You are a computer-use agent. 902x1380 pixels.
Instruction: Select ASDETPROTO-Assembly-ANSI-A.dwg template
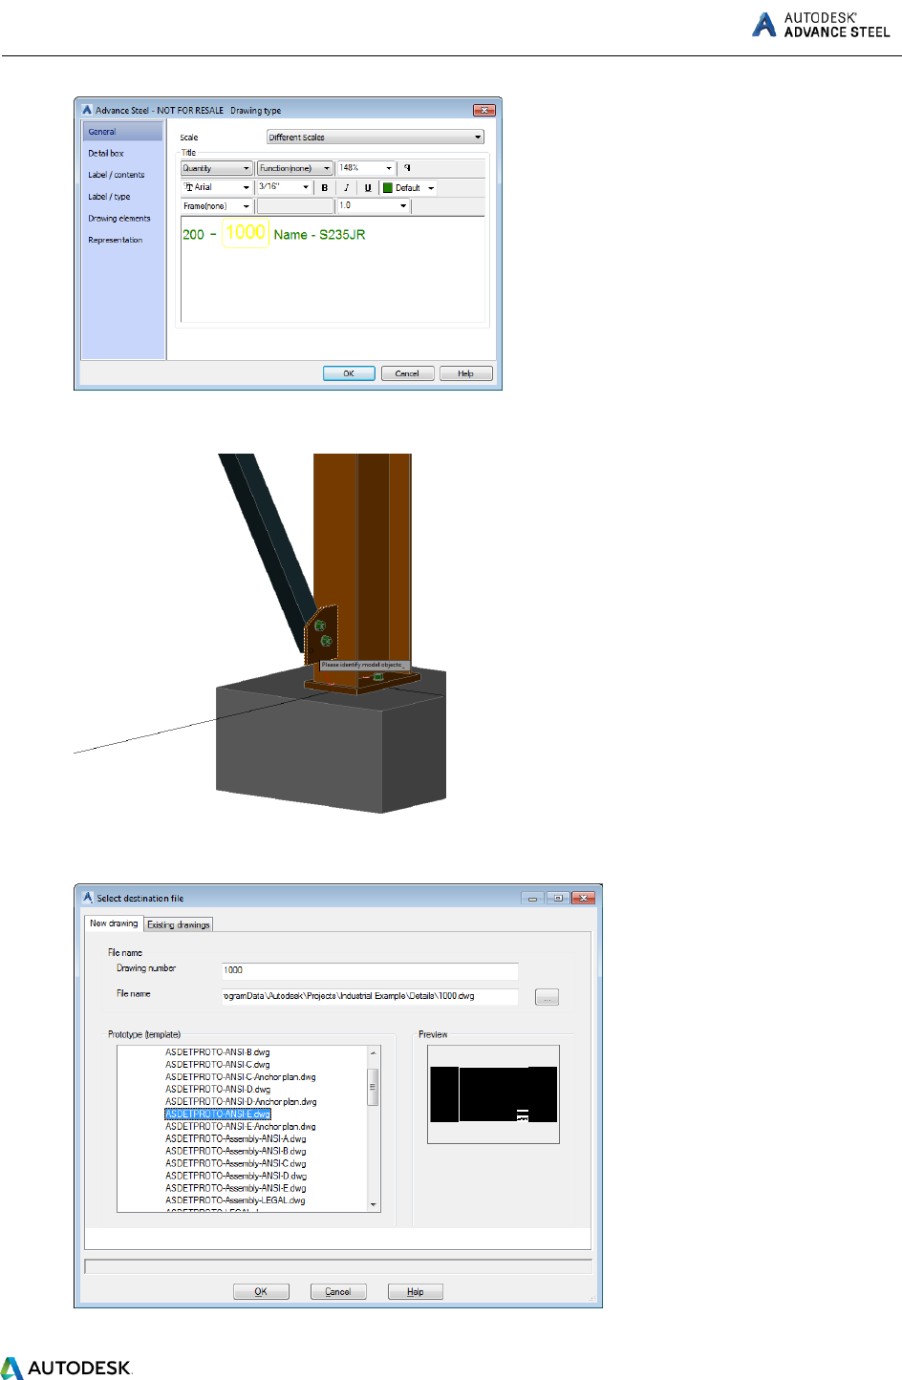click(x=236, y=1139)
